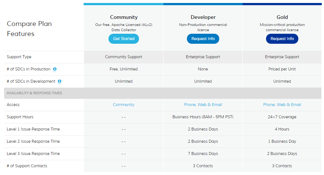The width and height of the screenshot is (324, 175).
Task: Select the Developer plan heading
Action: coord(203,17)
